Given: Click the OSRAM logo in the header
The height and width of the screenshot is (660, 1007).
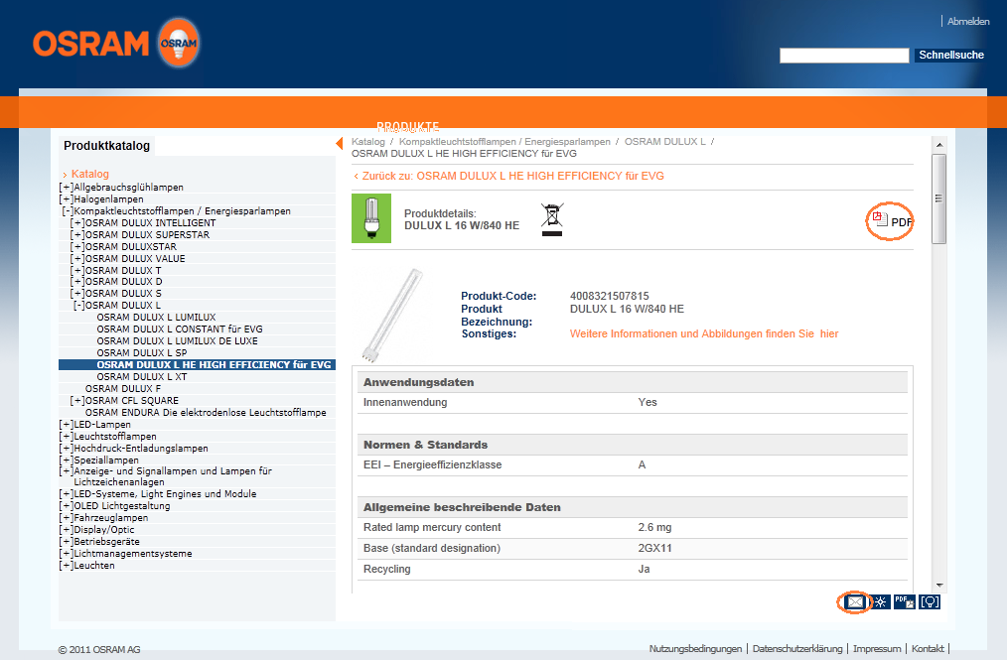Looking at the screenshot, I should coord(116,43).
